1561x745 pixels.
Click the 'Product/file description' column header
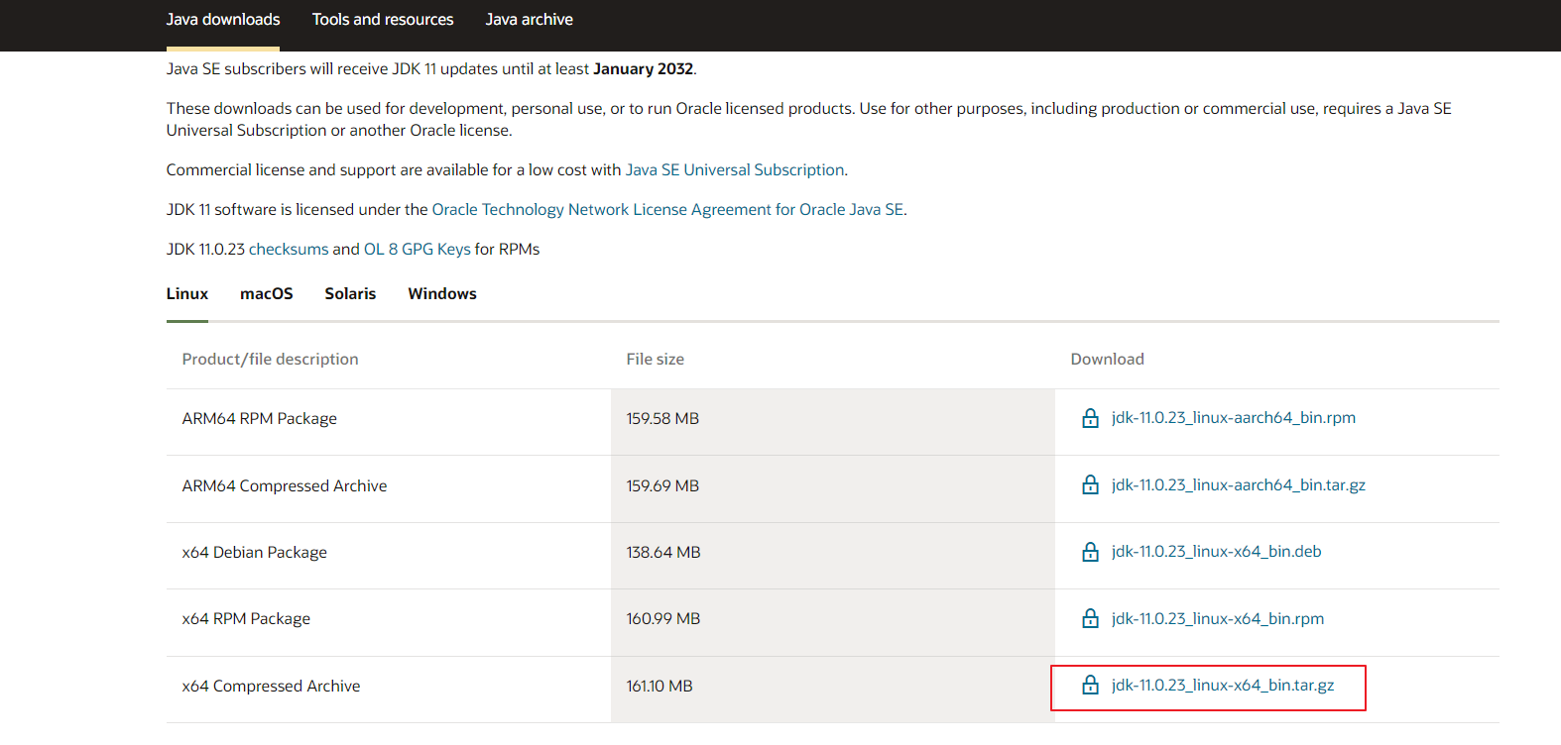[x=271, y=359]
